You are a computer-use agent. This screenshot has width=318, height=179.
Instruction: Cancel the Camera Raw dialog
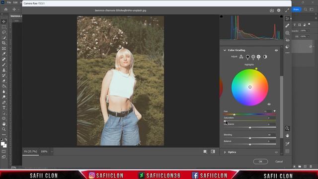pyautogui.click(x=279, y=162)
